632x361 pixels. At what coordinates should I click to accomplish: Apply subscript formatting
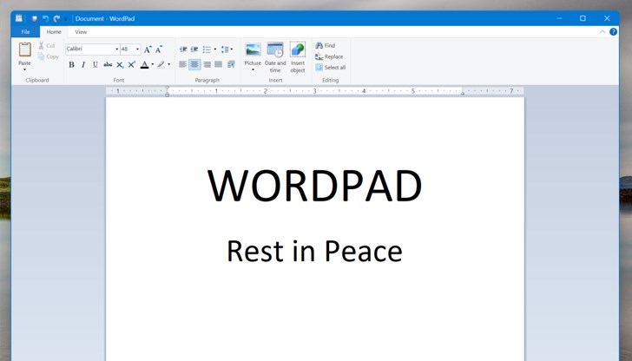(x=120, y=64)
